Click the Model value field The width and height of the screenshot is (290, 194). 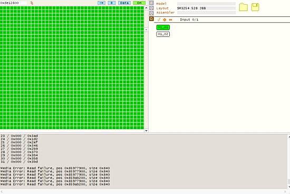(x=206, y=4)
